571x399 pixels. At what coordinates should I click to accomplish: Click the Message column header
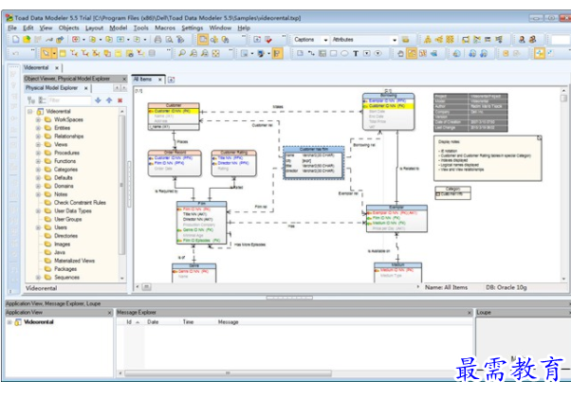tap(228, 322)
